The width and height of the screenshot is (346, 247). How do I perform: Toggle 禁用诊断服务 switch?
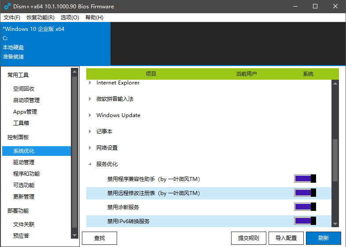click(305, 207)
